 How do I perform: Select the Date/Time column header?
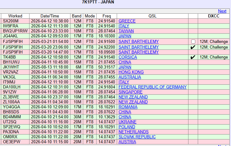tap(50, 16)
